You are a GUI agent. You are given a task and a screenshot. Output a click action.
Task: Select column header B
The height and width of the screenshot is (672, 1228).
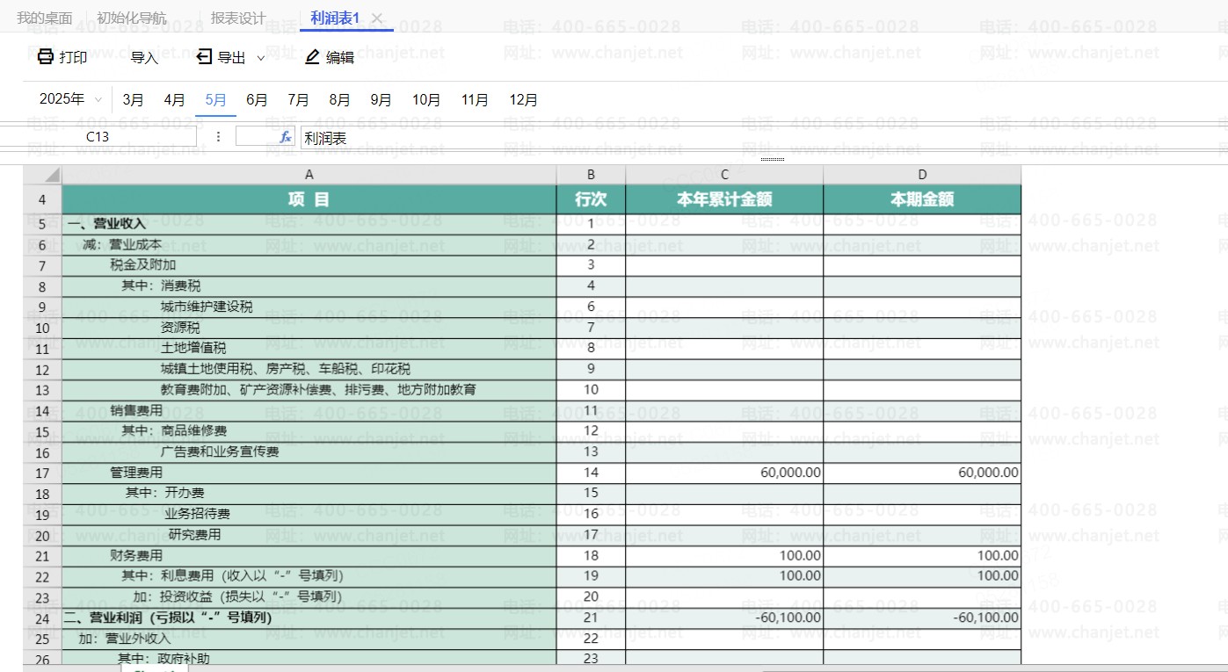(592, 175)
